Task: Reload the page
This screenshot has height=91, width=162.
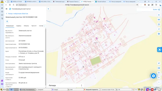Action: 13,5
